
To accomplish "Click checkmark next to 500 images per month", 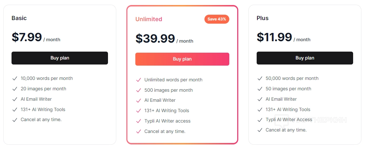I will 139,90.
